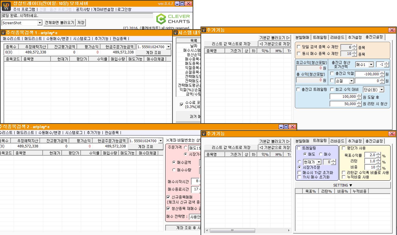Image resolution: width=397 pixels, height=235 pixels.
Task: Enable 리턴값 수익폭 비율로 사용 checkbox
Action: tap(344, 173)
